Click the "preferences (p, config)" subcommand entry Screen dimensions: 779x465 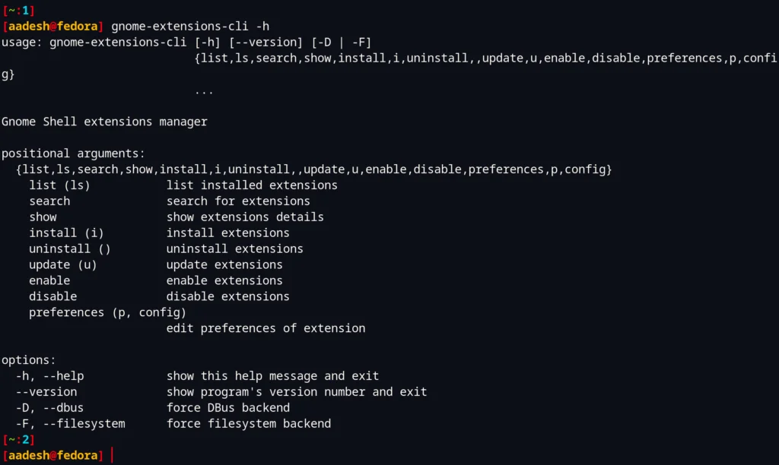[107, 312]
